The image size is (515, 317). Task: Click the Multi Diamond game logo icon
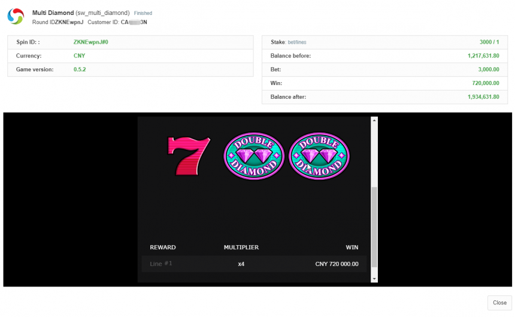[x=16, y=17]
